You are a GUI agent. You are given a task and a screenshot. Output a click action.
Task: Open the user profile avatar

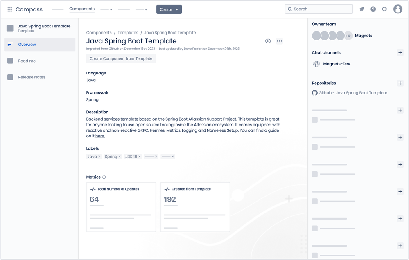tap(398, 9)
